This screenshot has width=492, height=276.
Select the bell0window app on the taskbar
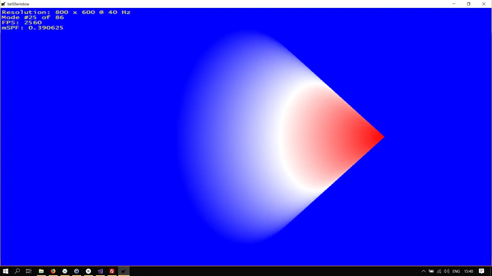click(124, 271)
